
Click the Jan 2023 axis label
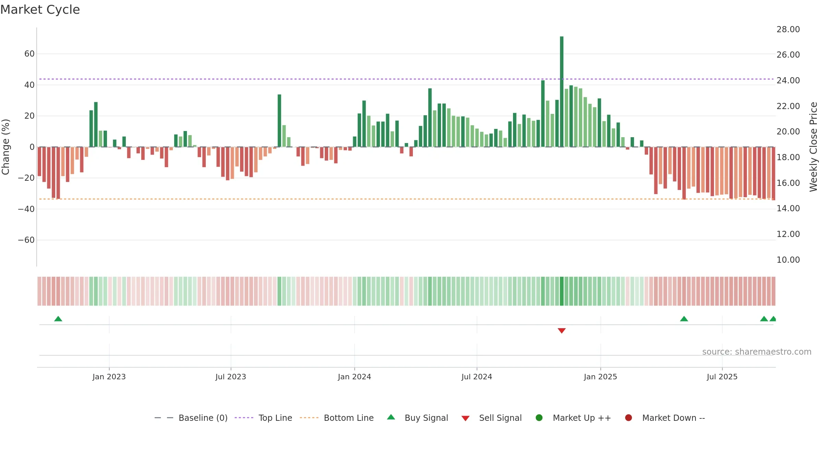(109, 377)
